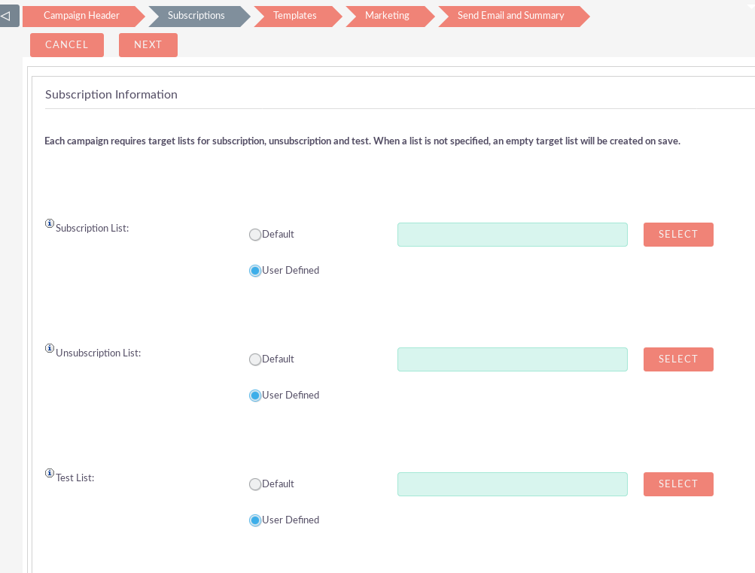Viewport: 755px width, 573px height.
Task: Choose User Defined for Subscription List
Action: pos(255,271)
